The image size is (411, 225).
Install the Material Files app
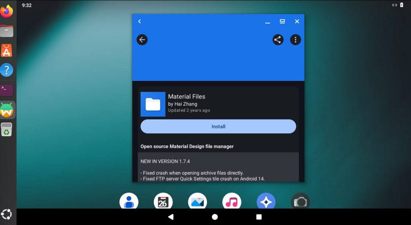pos(218,127)
